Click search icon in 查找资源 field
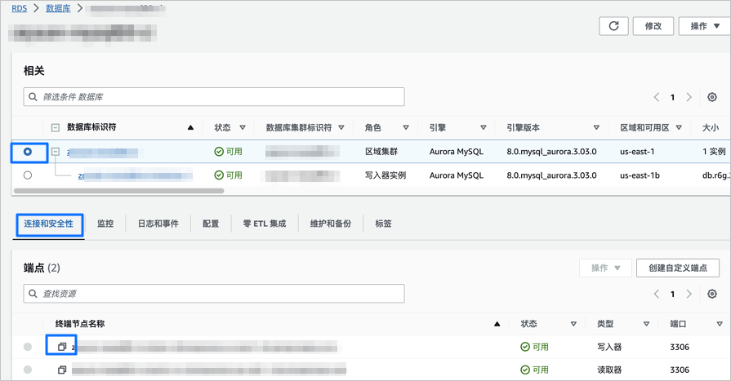Screen dimensions: 731x381 pos(33,294)
